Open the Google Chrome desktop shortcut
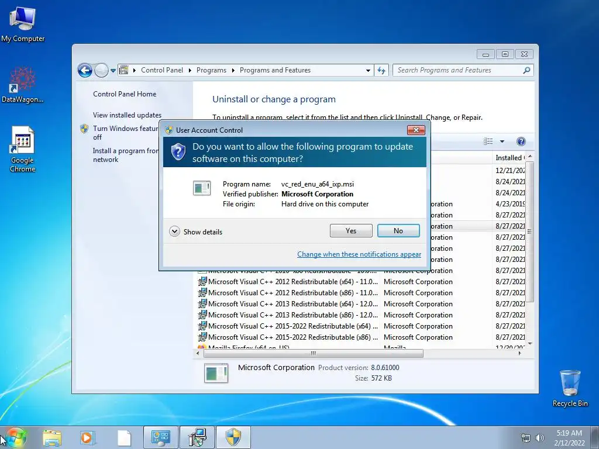 tap(23, 149)
